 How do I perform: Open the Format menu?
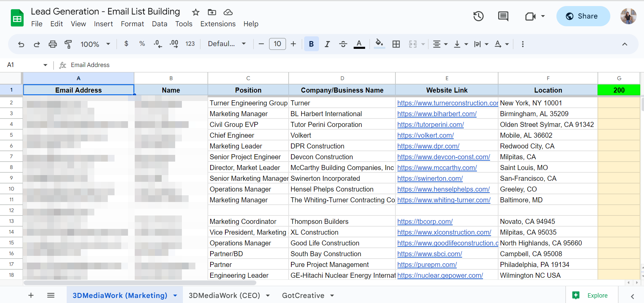tap(132, 24)
